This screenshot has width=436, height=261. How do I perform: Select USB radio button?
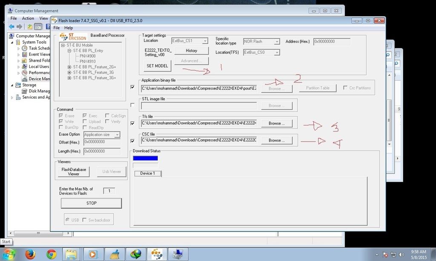[x=67, y=220]
